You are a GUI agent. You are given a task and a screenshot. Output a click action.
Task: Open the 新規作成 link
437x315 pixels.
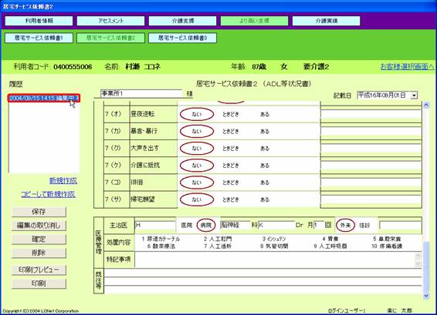pos(63,181)
